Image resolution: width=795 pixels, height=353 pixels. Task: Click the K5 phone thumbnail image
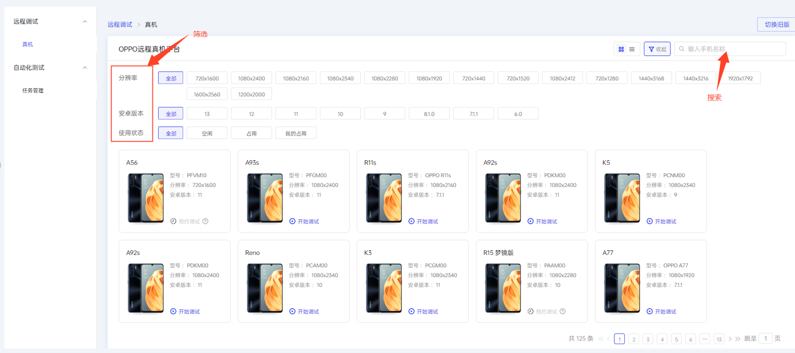coord(622,197)
